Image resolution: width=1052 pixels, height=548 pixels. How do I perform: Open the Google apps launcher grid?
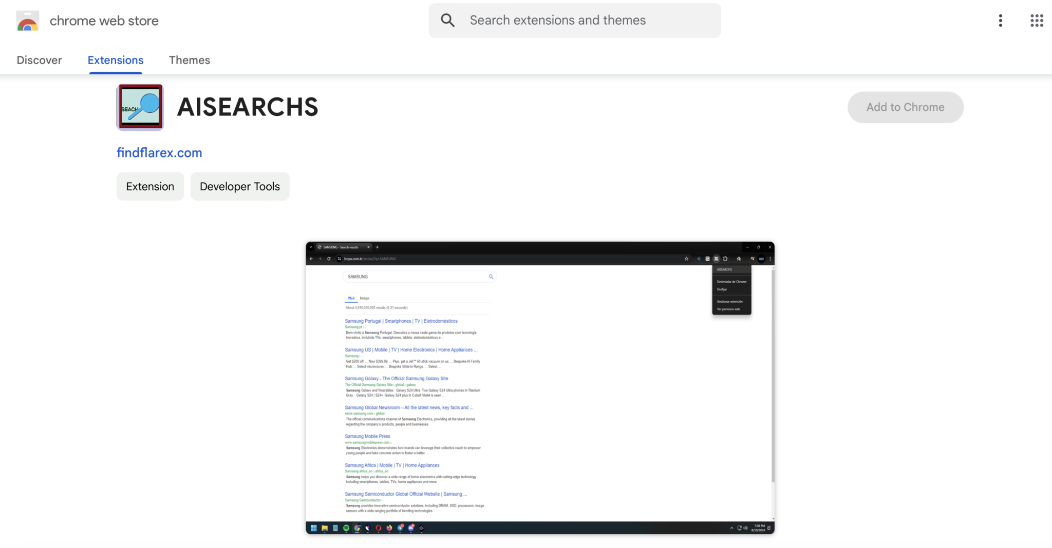(x=1037, y=21)
